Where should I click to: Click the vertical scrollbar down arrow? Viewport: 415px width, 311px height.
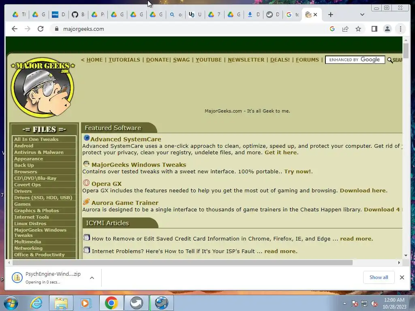[406, 256]
